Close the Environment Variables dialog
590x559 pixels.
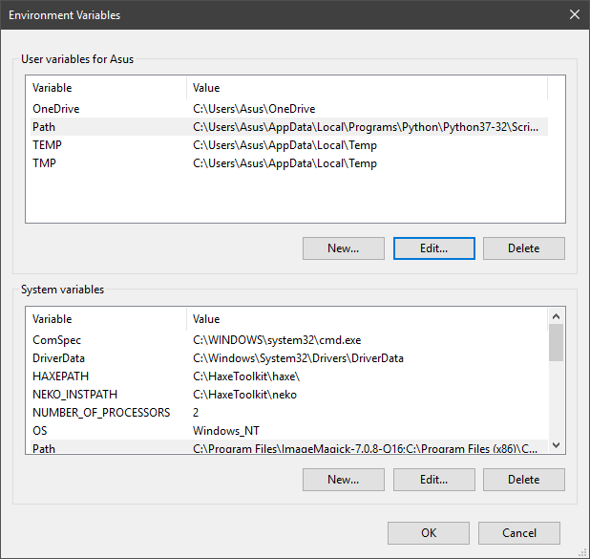click(x=574, y=15)
